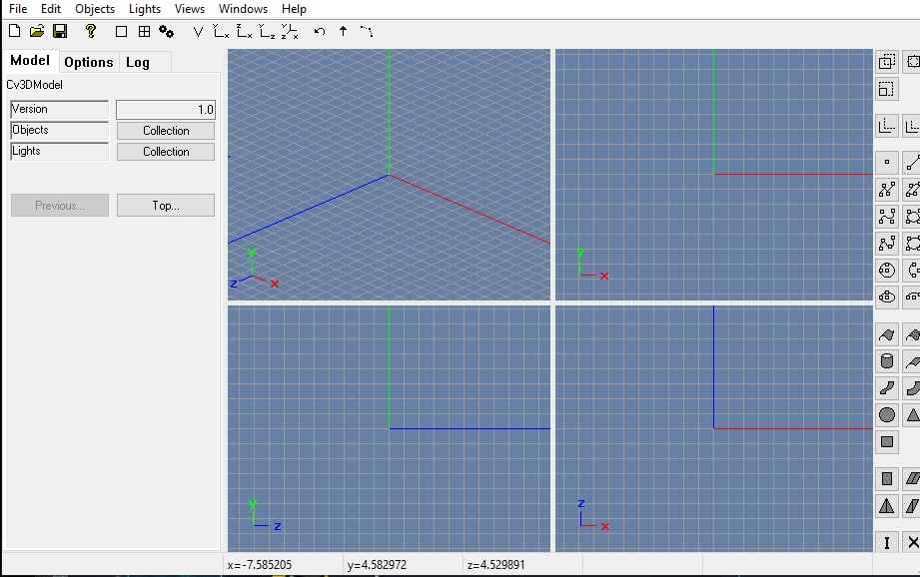The image size is (920, 577).
Task: Select the Z-X axis view icon
Action: tap(244, 32)
